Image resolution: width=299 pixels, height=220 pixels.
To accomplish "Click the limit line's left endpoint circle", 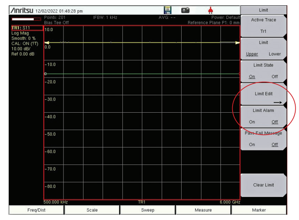I will click(x=45, y=74).
